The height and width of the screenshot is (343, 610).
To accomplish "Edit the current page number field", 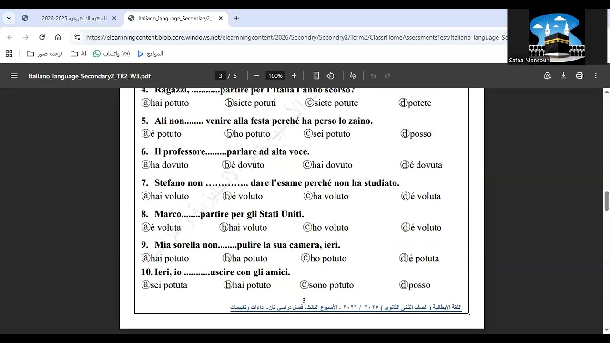I will tap(220, 76).
